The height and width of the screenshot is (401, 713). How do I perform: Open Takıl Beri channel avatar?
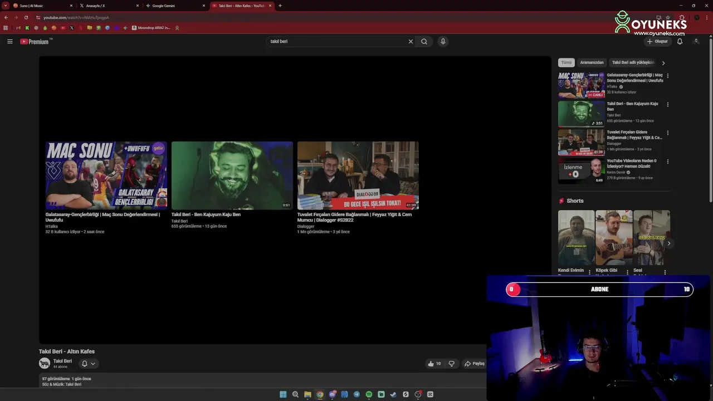click(x=44, y=364)
